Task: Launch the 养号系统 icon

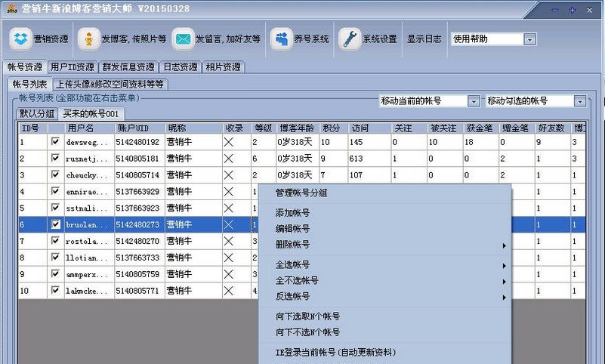Action: pyautogui.click(x=281, y=39)
